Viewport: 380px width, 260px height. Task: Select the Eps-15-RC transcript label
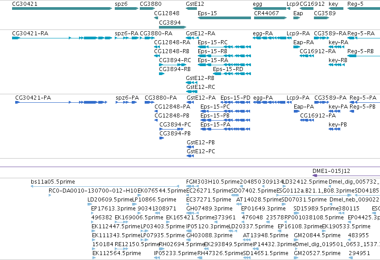[x=213, y=42]
